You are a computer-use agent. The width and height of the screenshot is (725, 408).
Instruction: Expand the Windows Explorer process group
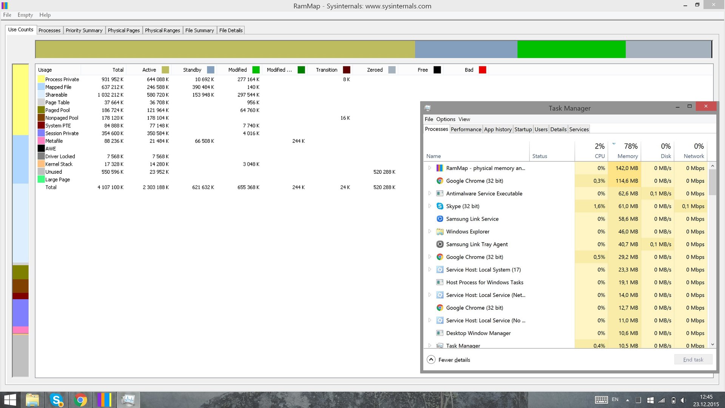click(x=429, y=232)
